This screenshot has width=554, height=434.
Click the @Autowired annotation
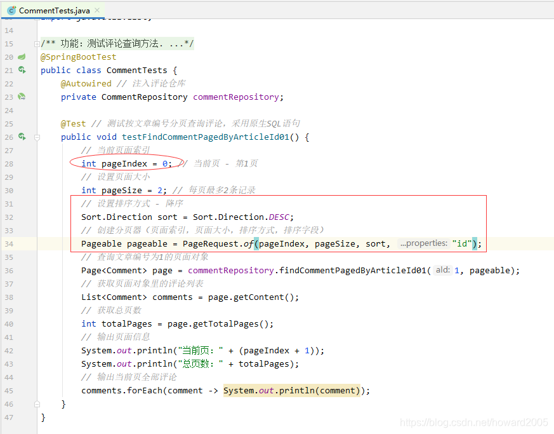pyautogui.click(x=86, y=83)
